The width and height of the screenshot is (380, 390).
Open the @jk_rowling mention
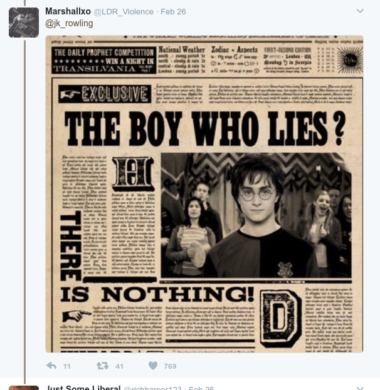(69, 23)
